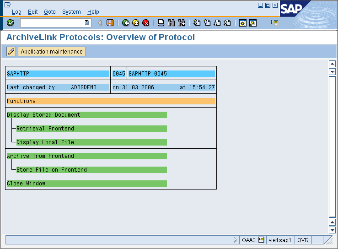Click the red Cancel icon
Screen dimensions: 338x249
click(145, 23)
